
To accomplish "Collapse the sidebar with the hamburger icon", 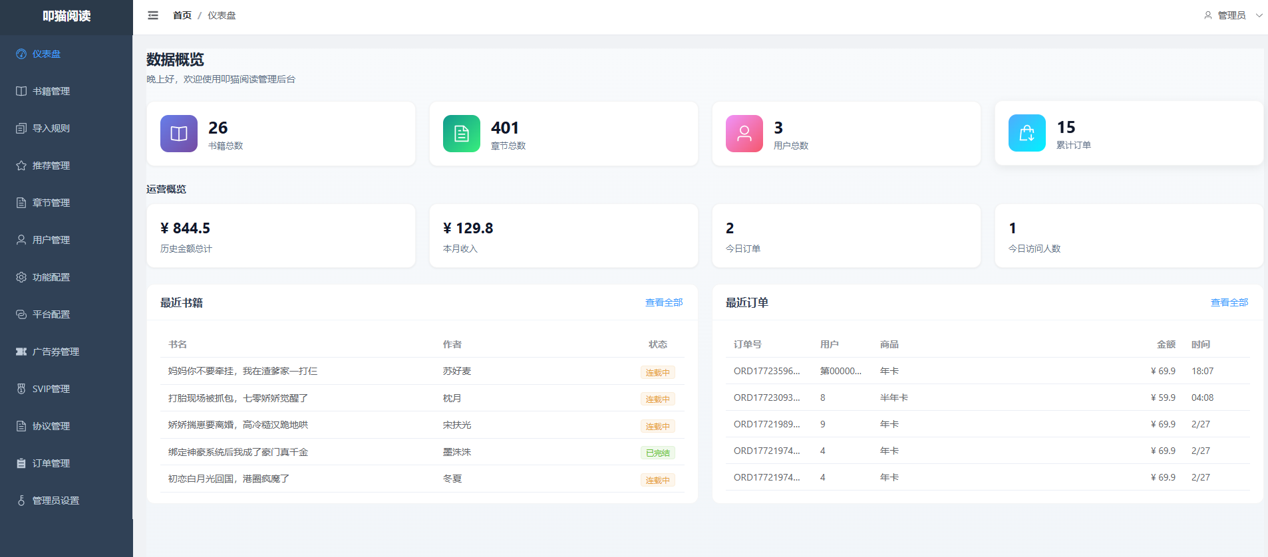I will click(153, 15).
